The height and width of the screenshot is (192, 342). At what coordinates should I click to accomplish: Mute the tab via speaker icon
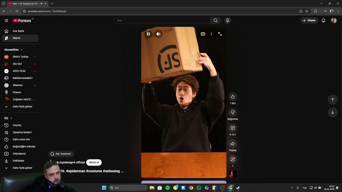tap(41, 4)
